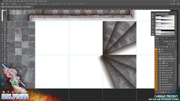This screenshot has width=180, height=101.
Task: Select the Gradient tool
Action: click(x=5, y=42)
